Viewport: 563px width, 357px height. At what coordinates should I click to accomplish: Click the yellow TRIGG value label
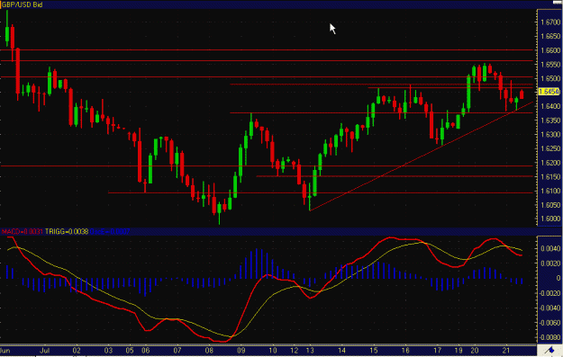[67, 232]
